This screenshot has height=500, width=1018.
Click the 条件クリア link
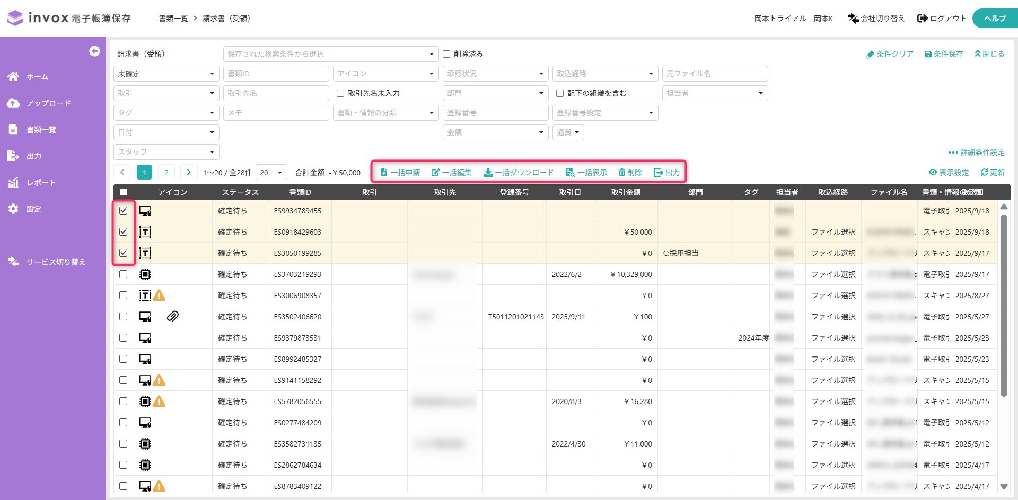[x=890, y=54]
